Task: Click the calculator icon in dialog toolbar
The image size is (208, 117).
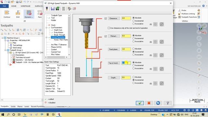Action: coord(63,9)
